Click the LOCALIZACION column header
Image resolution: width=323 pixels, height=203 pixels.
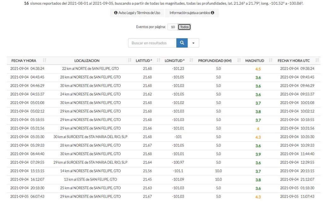tap(87, 61)
